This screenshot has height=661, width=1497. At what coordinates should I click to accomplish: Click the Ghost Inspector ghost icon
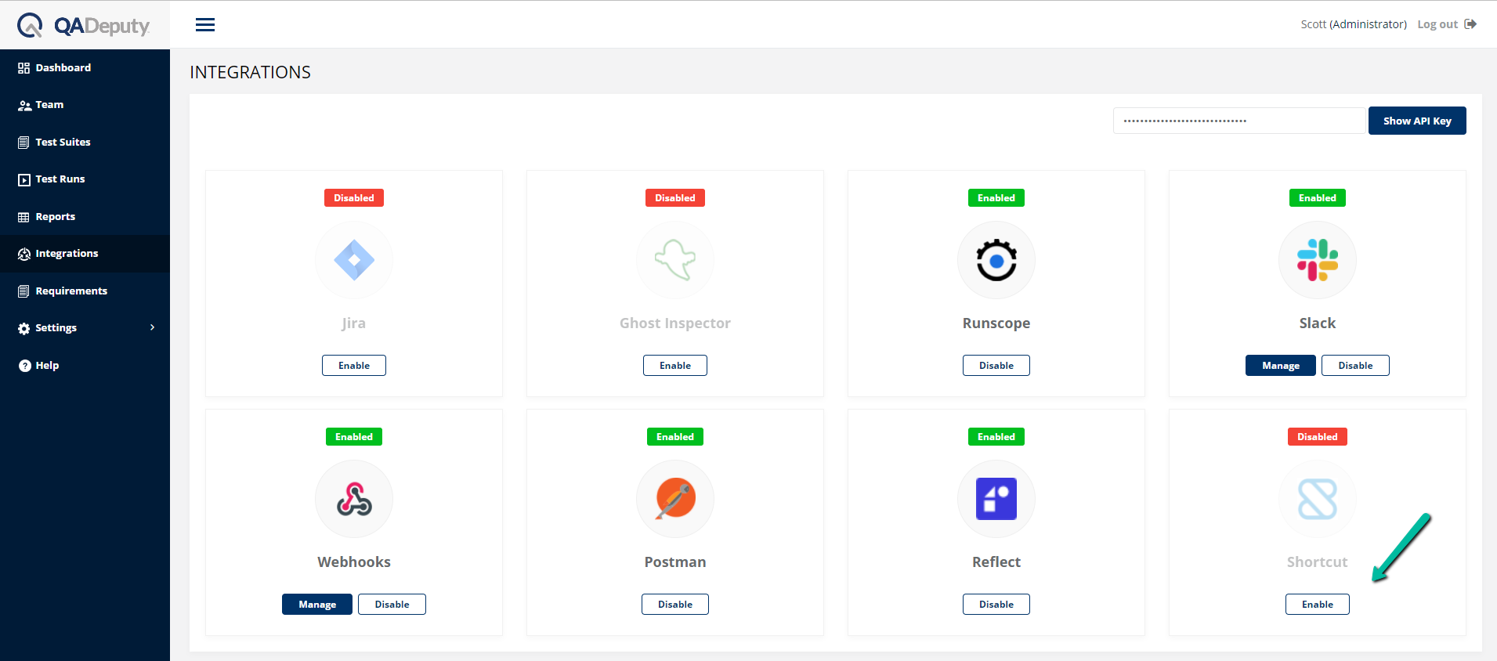point(675,260)
